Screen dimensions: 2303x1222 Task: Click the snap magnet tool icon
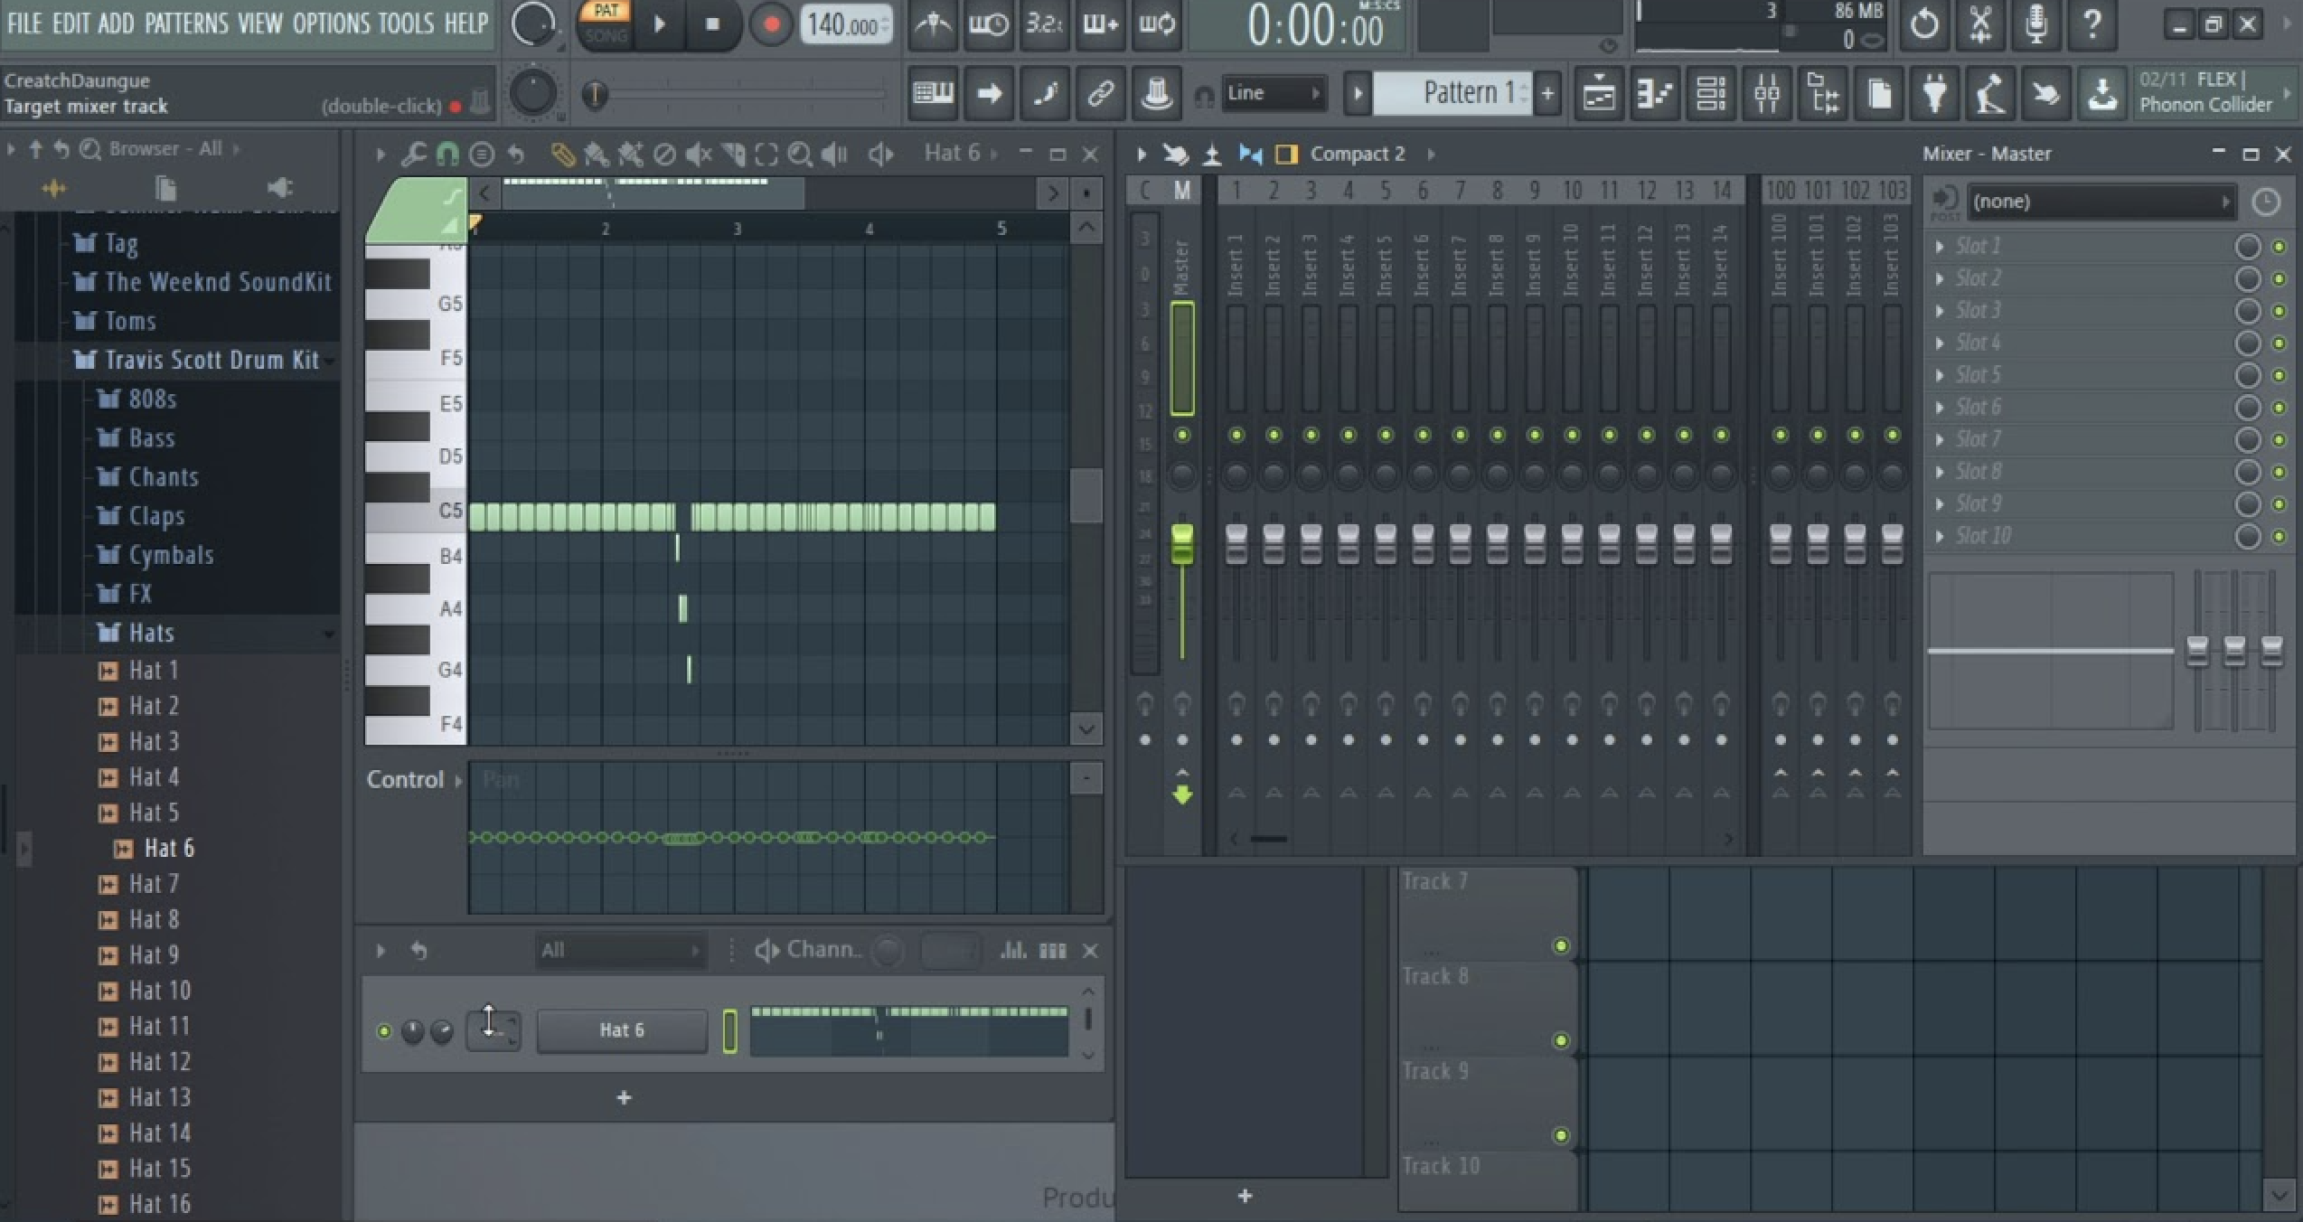coord(446,153)
